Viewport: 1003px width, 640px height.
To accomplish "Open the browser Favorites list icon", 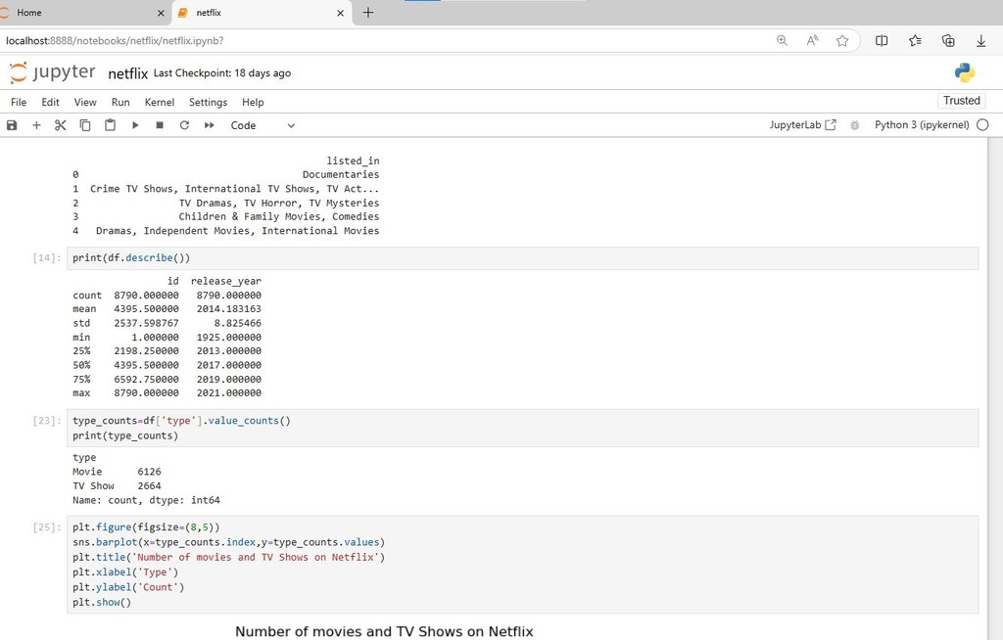I will pos(915,40).
